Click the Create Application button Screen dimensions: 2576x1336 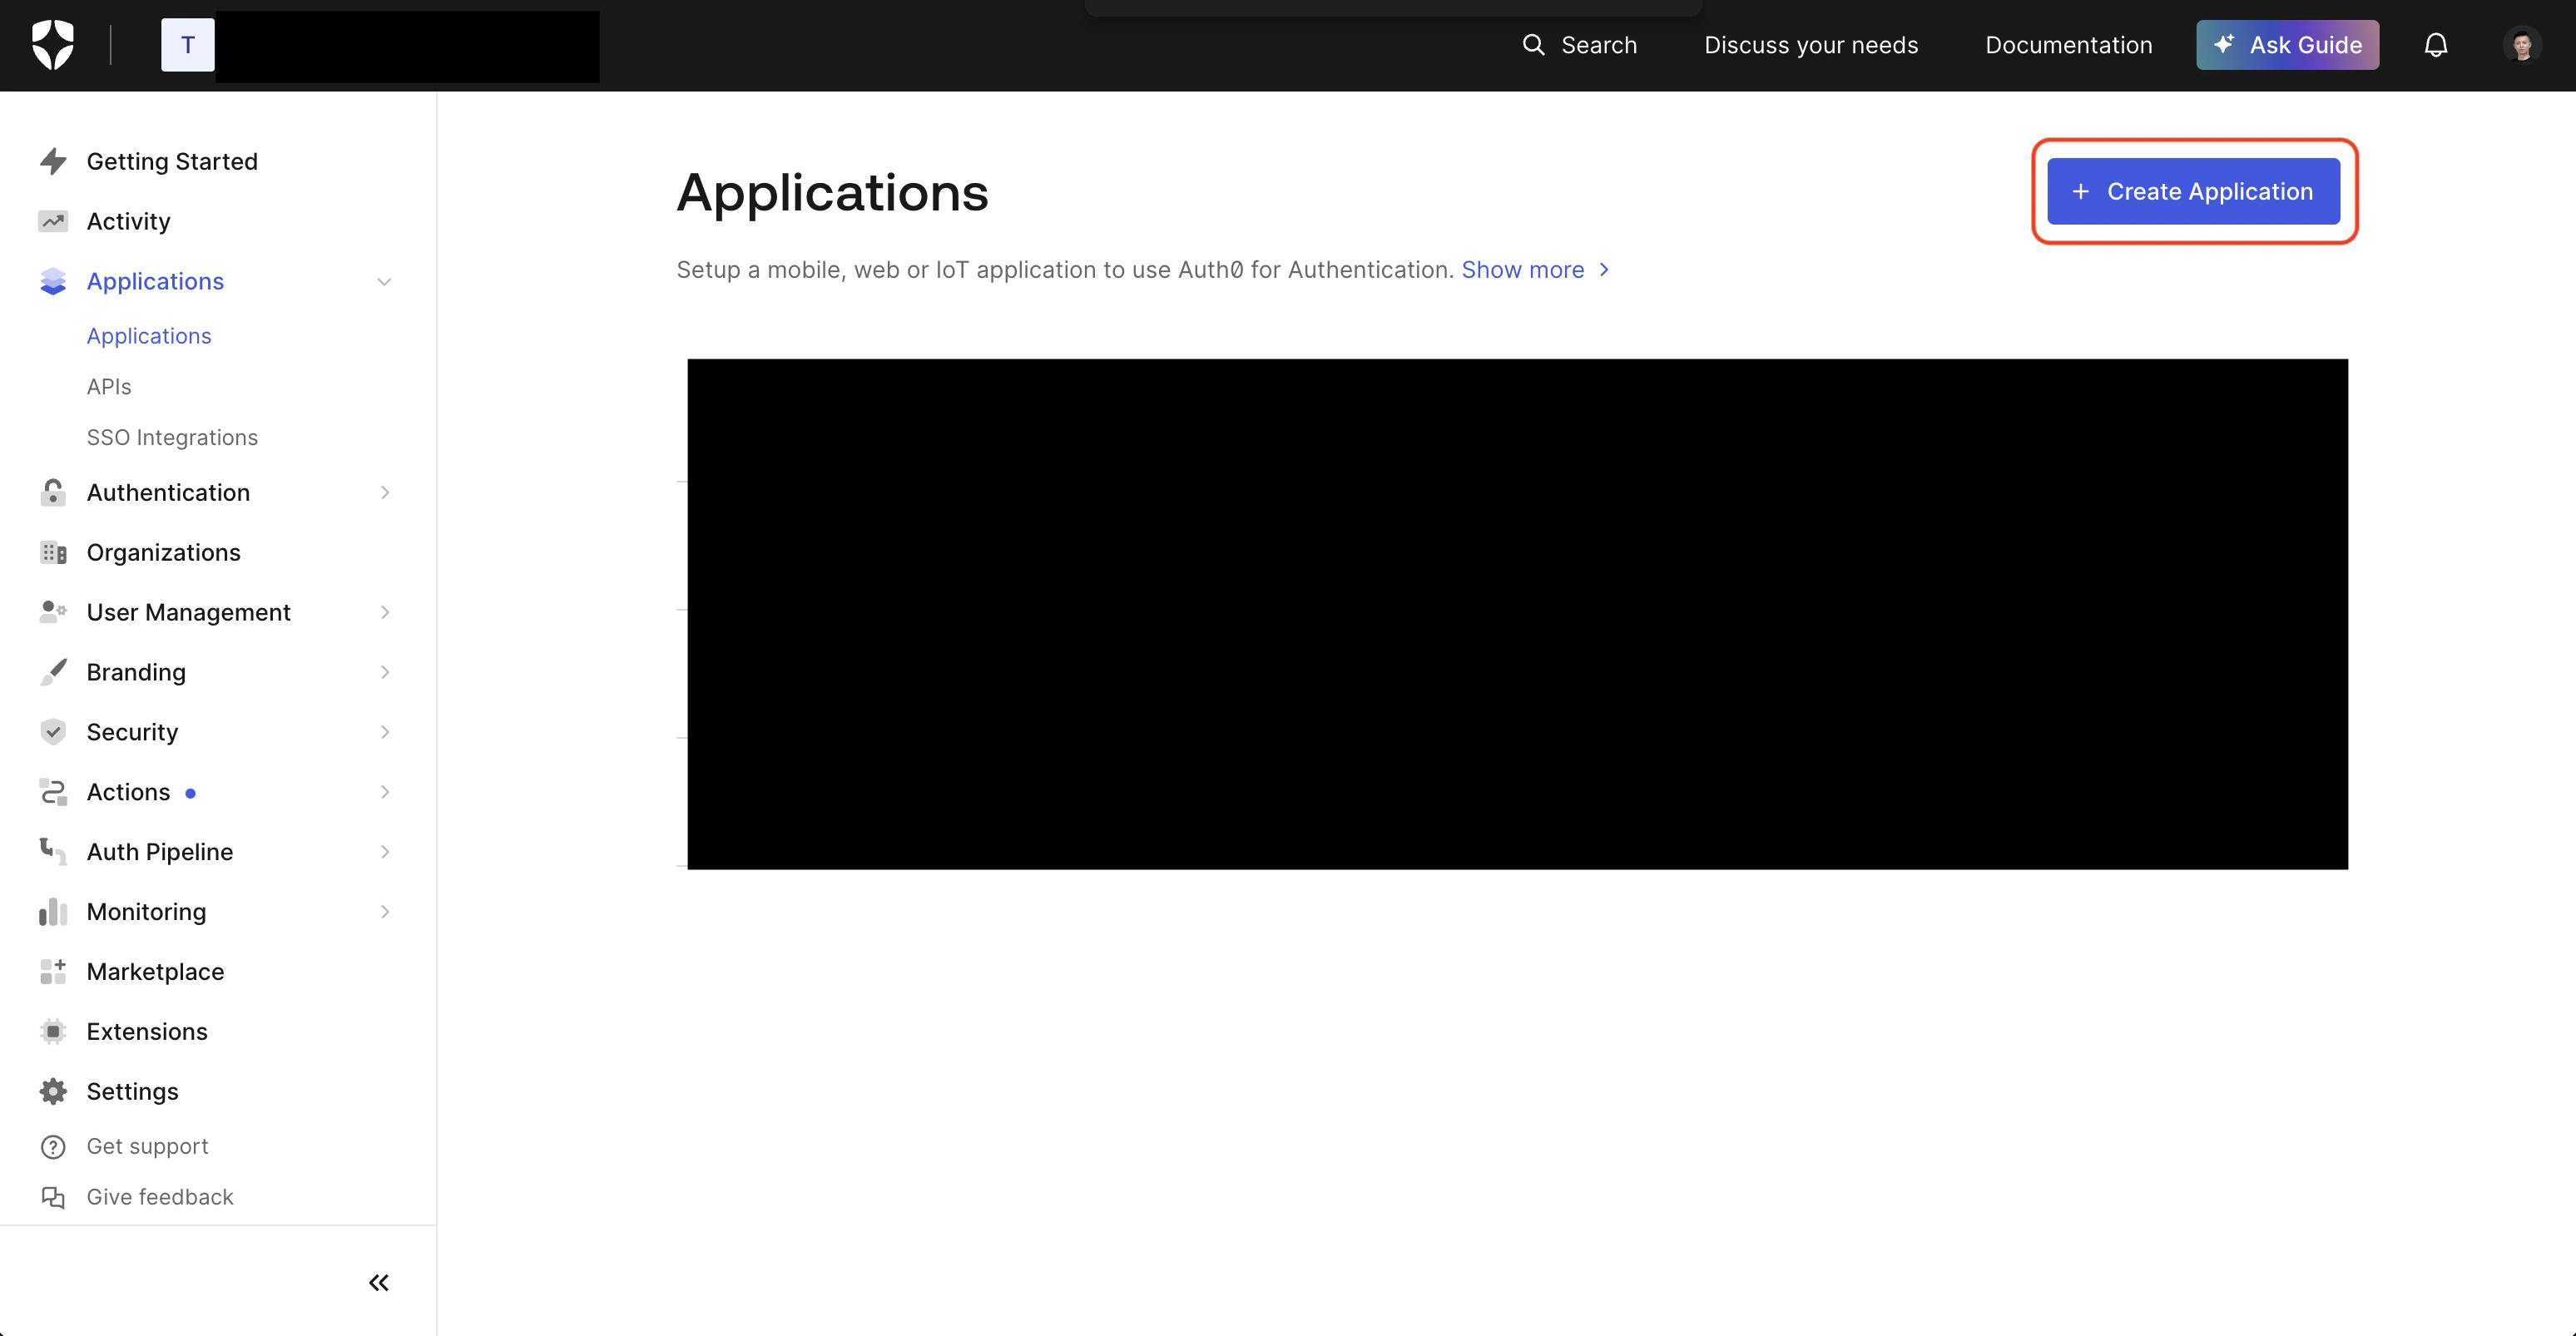[x=2193, y=191]
